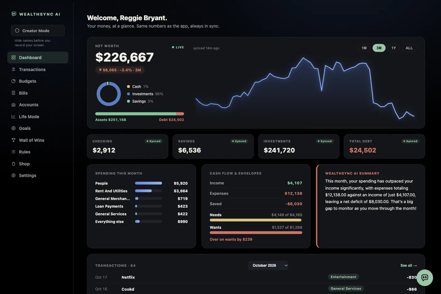Click the Expenses $12,138 row

[256, 193]
